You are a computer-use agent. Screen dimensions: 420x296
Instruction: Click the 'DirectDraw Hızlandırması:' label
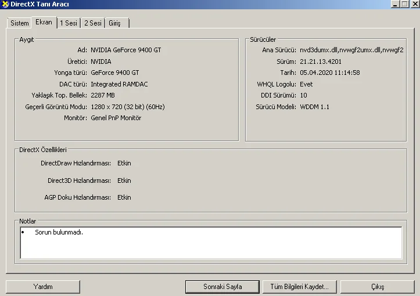pos(76,163)
